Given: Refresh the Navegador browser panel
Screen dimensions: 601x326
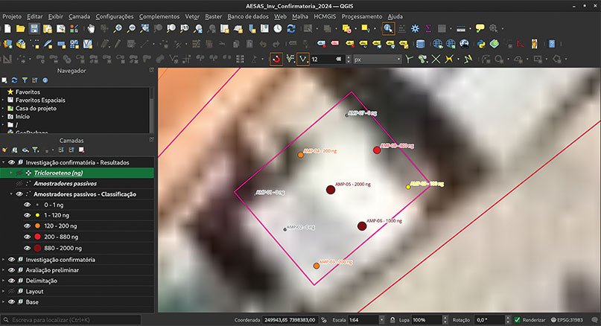Looking at the screenshot, I should [x=15, y=80].
